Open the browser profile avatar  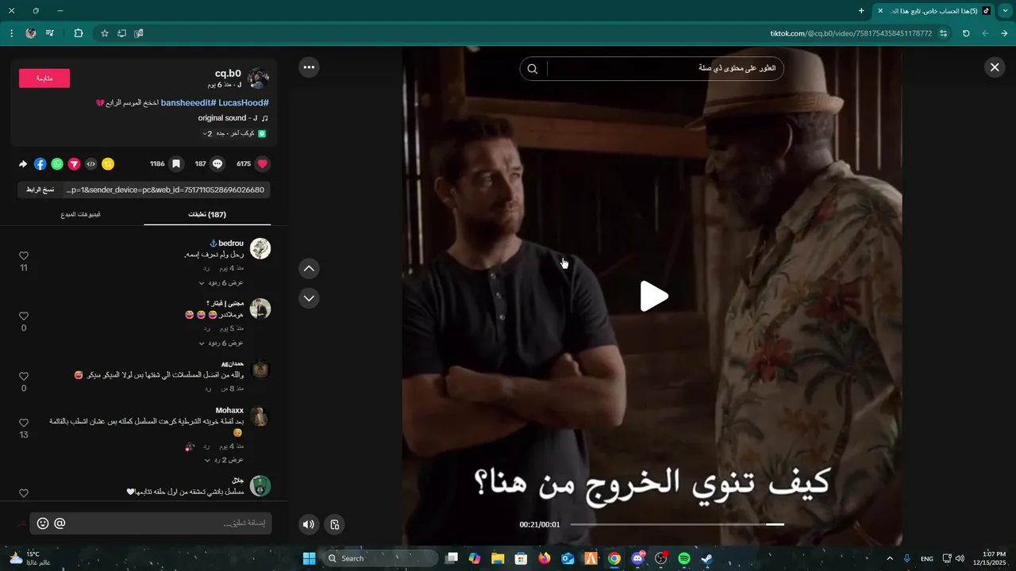click(31, 33)
